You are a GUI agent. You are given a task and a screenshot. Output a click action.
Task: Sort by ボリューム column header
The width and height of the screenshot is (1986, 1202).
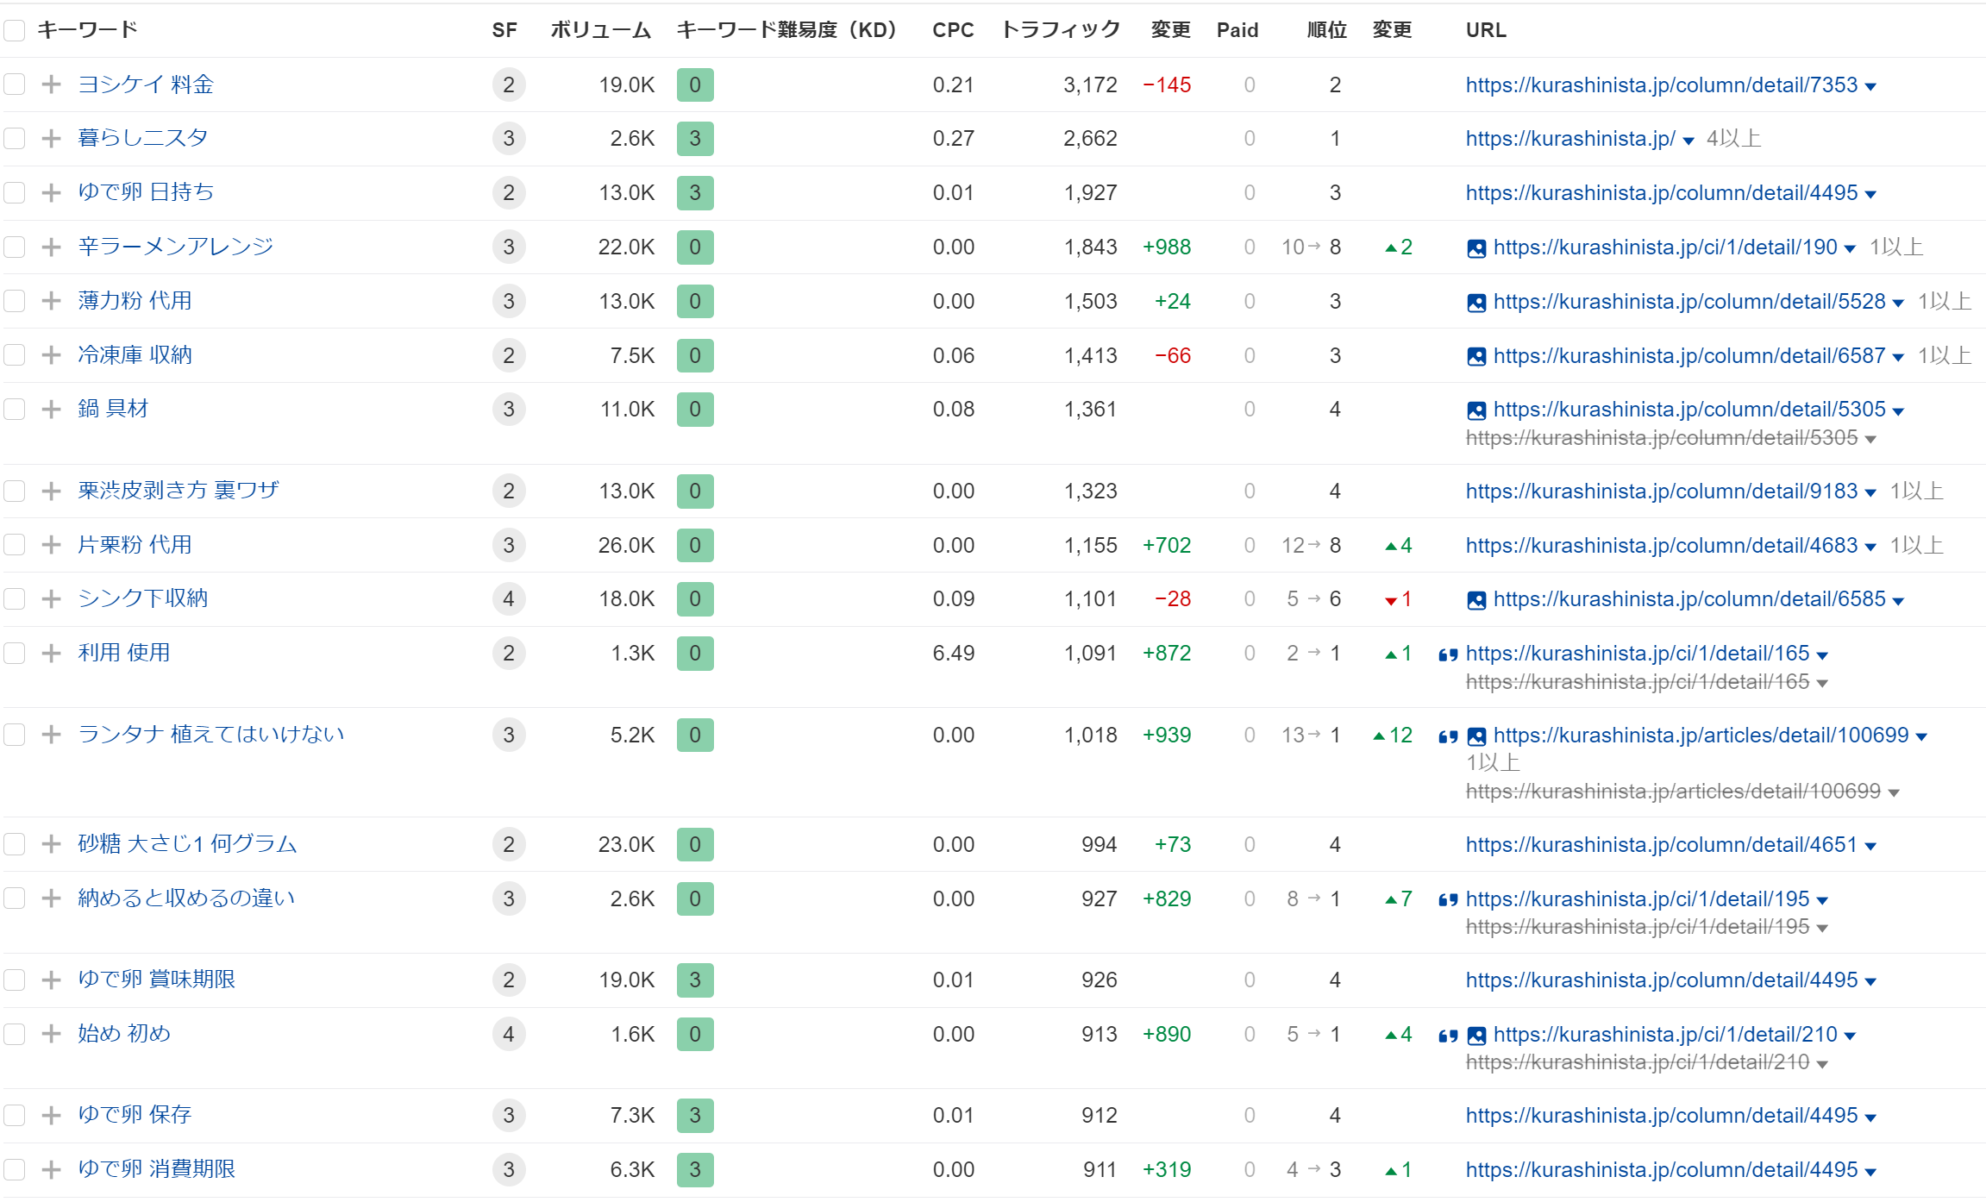tap(600, 30)
